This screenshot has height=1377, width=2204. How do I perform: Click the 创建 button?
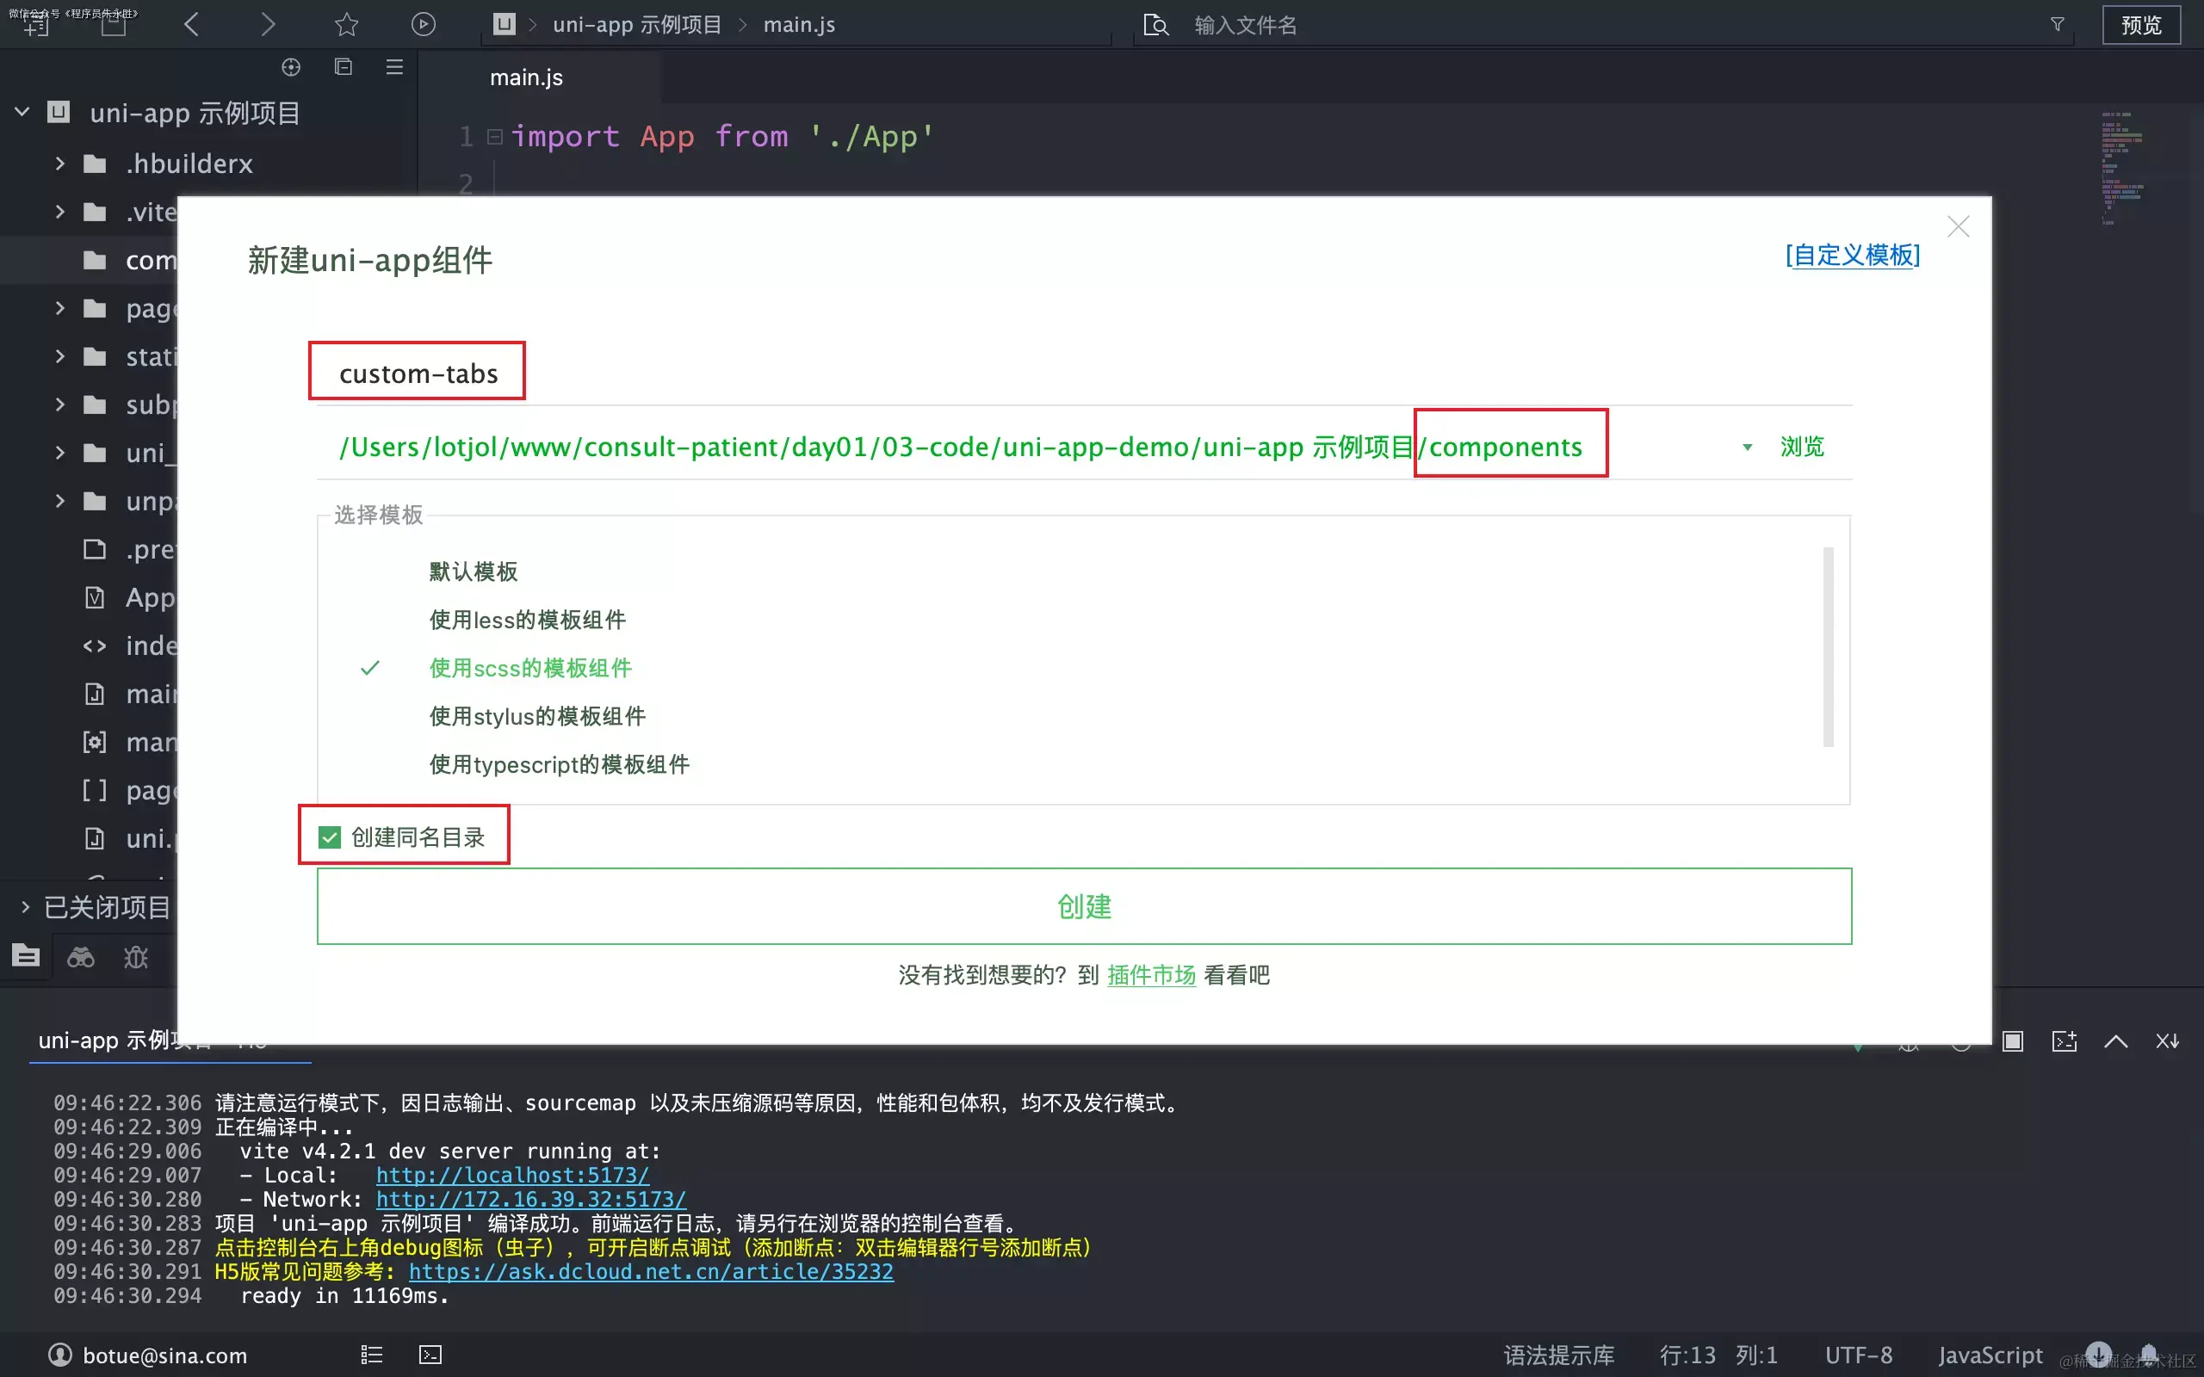click(x=1083, y=906)
